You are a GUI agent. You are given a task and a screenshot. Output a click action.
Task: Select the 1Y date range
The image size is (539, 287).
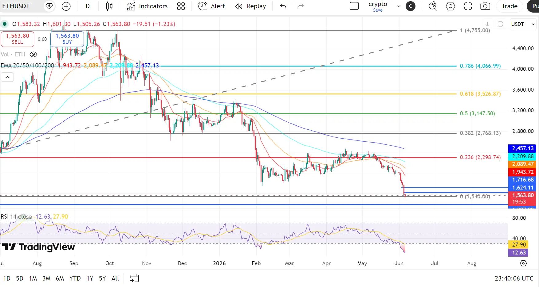[90, 278]
